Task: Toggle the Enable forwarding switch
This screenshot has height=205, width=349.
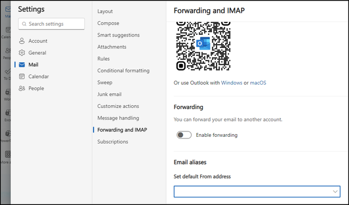Action: (x=184, y=135)
